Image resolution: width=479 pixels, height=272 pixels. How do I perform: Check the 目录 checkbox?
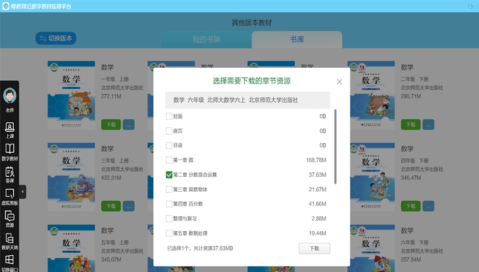[169, 145]
